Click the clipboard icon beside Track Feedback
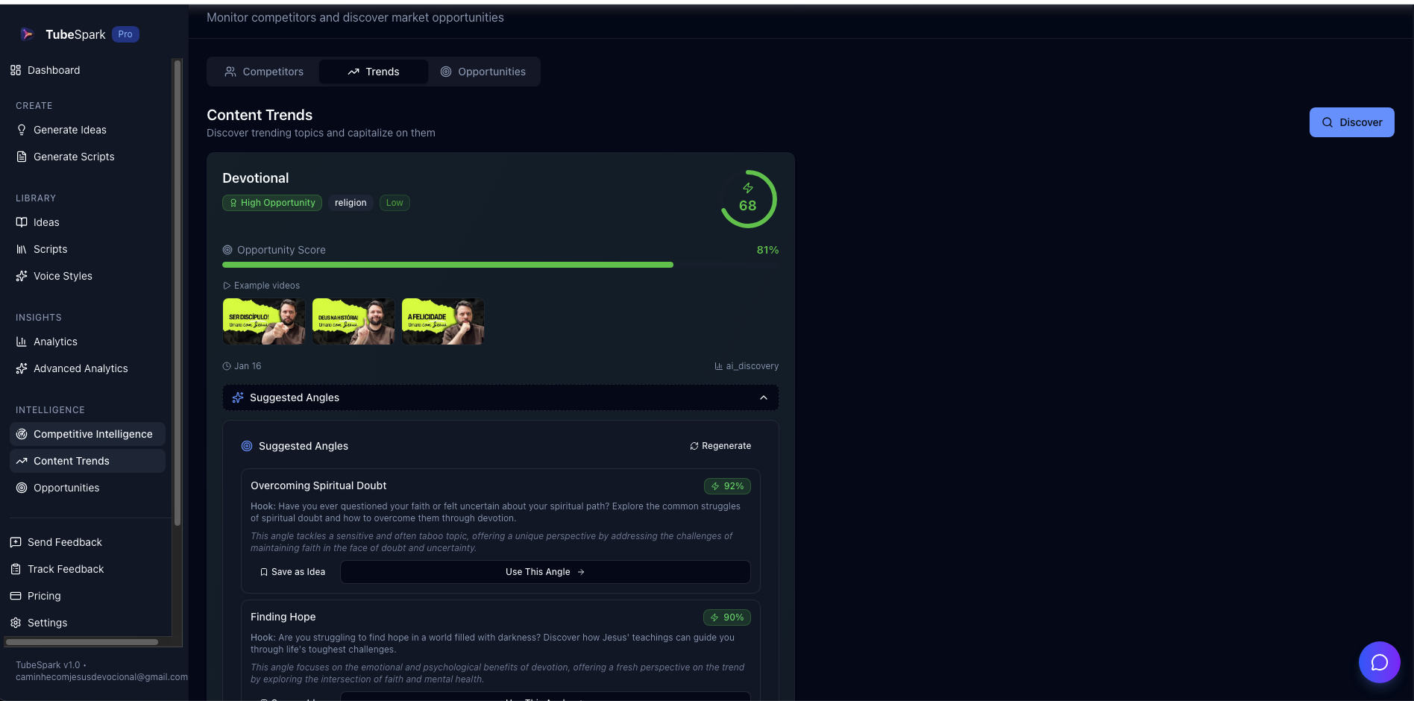 pyautogui.click(x=16, y=569)
